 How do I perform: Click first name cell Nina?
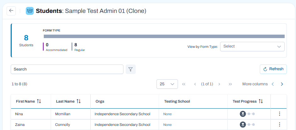[19, 114]
